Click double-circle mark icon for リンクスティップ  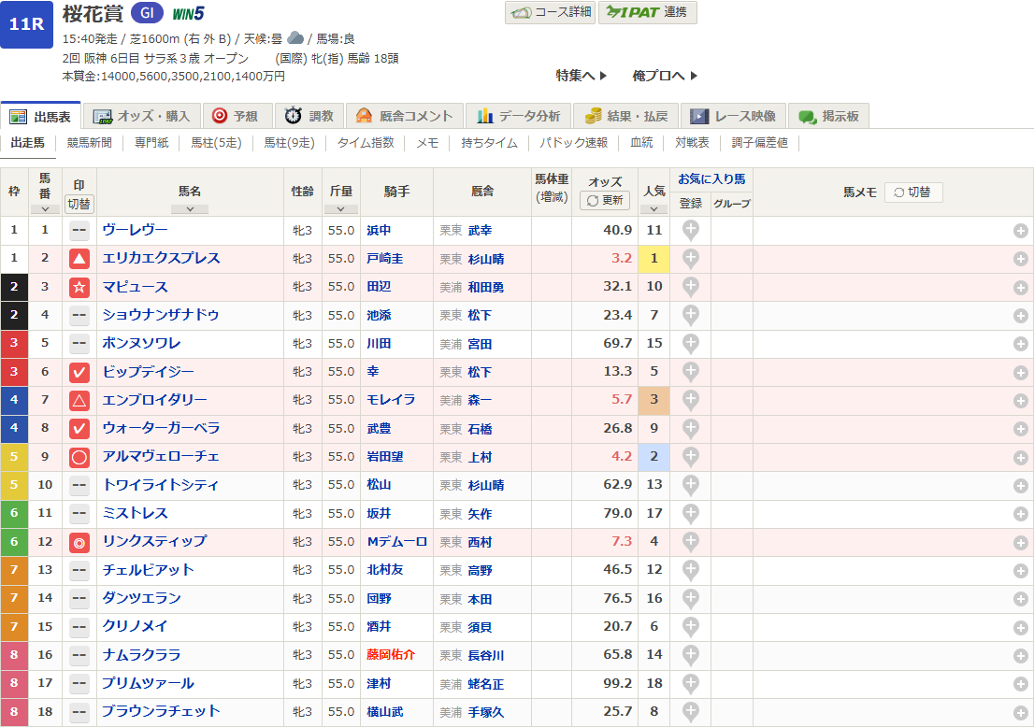point(79,542)
